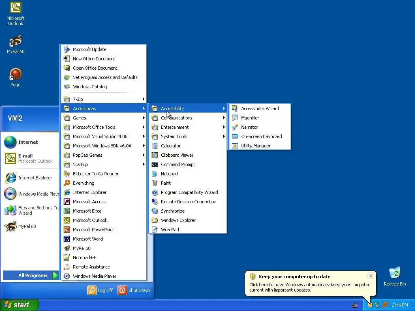This screenshot has height=311, width=415.
Task: Open the Recycle Bin on desktop
Action: (395, 277)
